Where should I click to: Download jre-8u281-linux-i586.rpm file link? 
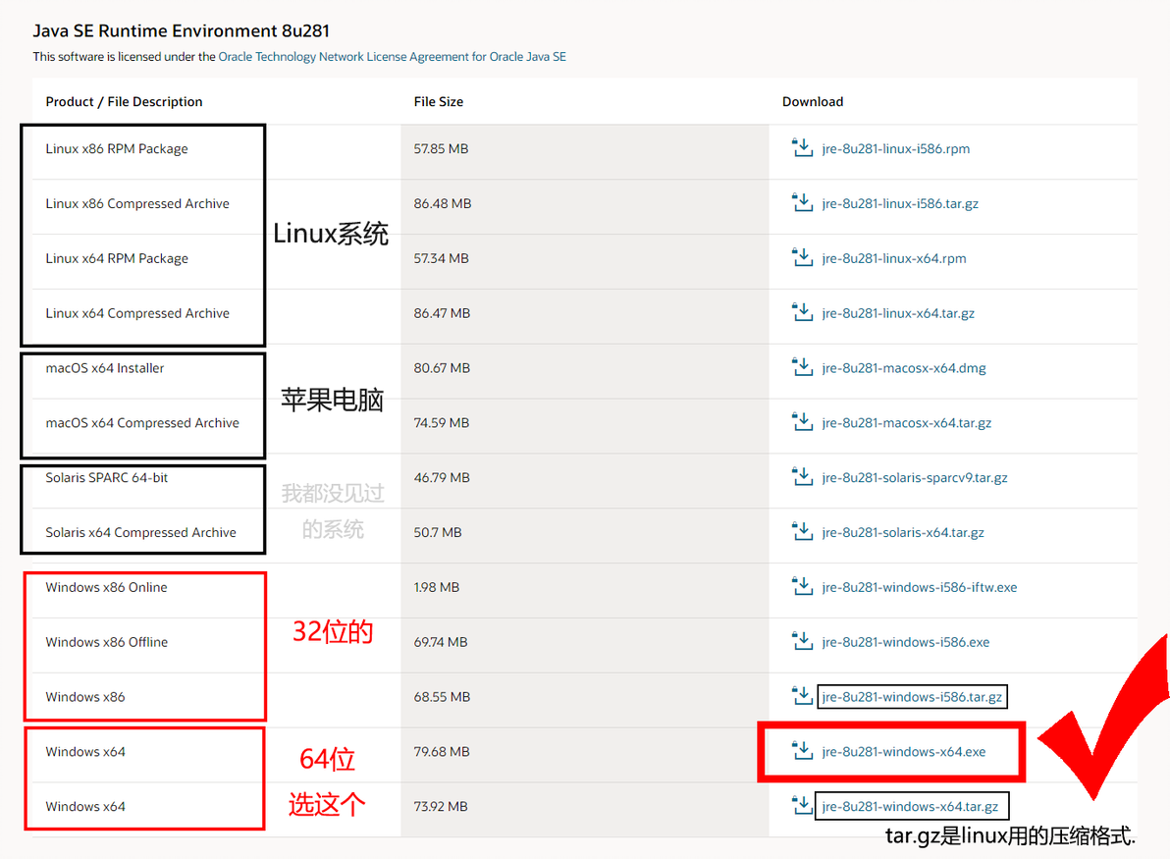click(x=895, y=148)
